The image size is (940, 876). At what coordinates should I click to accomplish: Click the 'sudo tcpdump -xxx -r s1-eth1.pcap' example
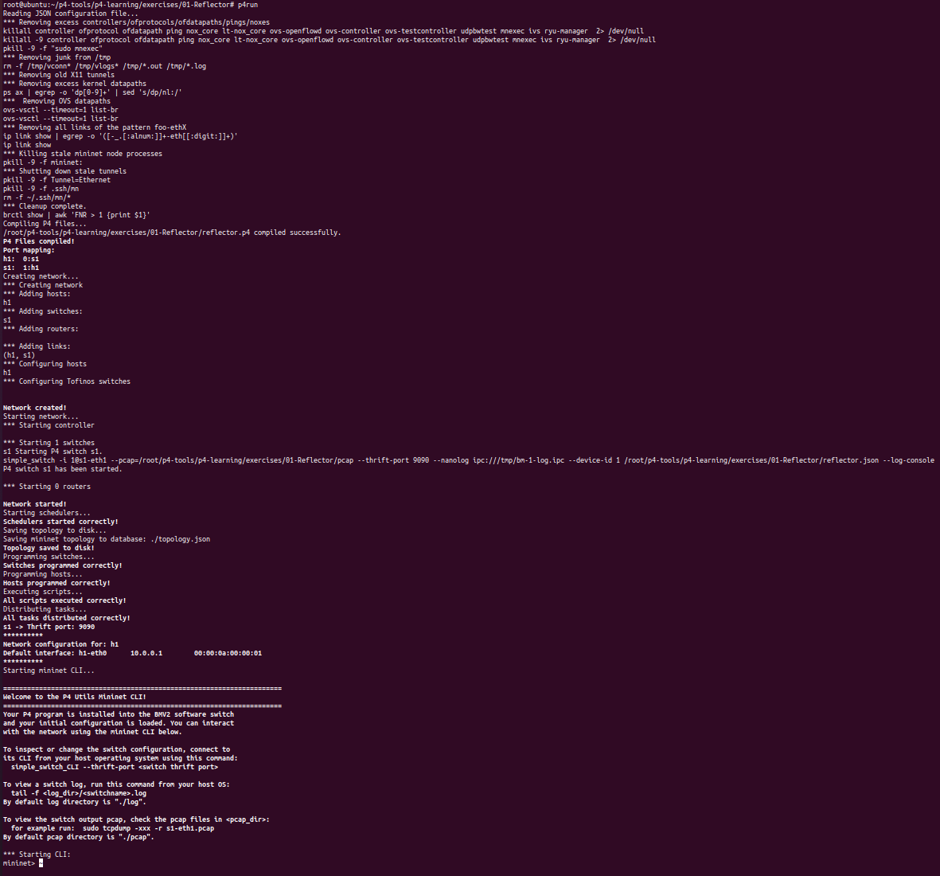click(x=149, y=828)
